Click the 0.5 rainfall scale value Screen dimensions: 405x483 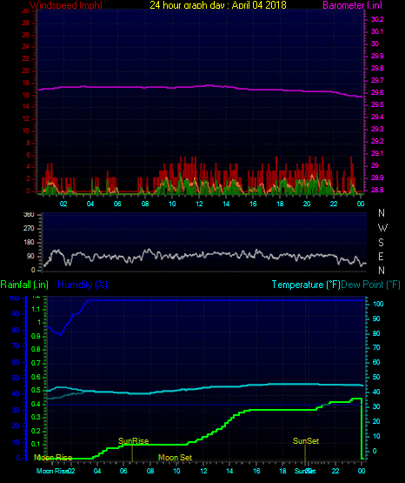point(36,390)
